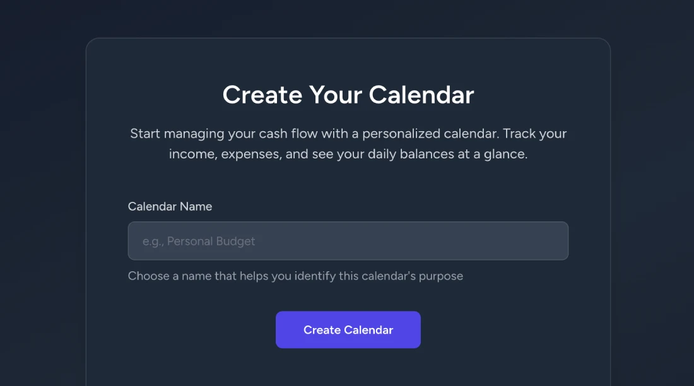Click the 'Create Your Calendar' heading

click(348, 95)
